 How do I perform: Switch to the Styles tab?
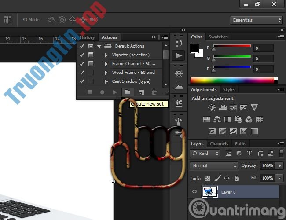pos(229,90)
